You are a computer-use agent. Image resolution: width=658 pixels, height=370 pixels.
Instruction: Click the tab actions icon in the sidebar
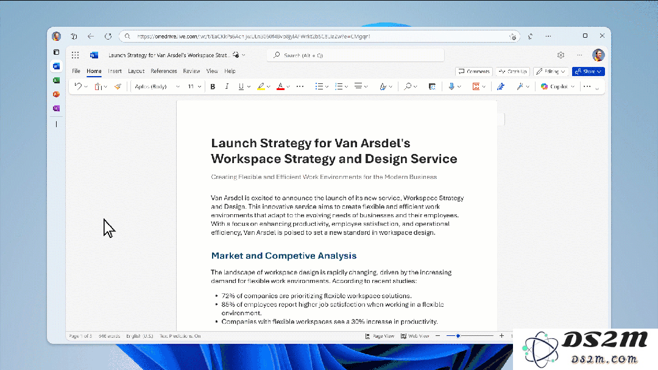point(56,52)
